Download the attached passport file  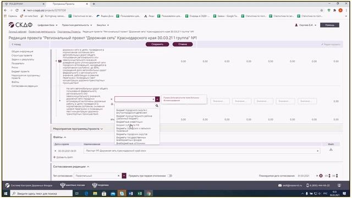point(331,150)
